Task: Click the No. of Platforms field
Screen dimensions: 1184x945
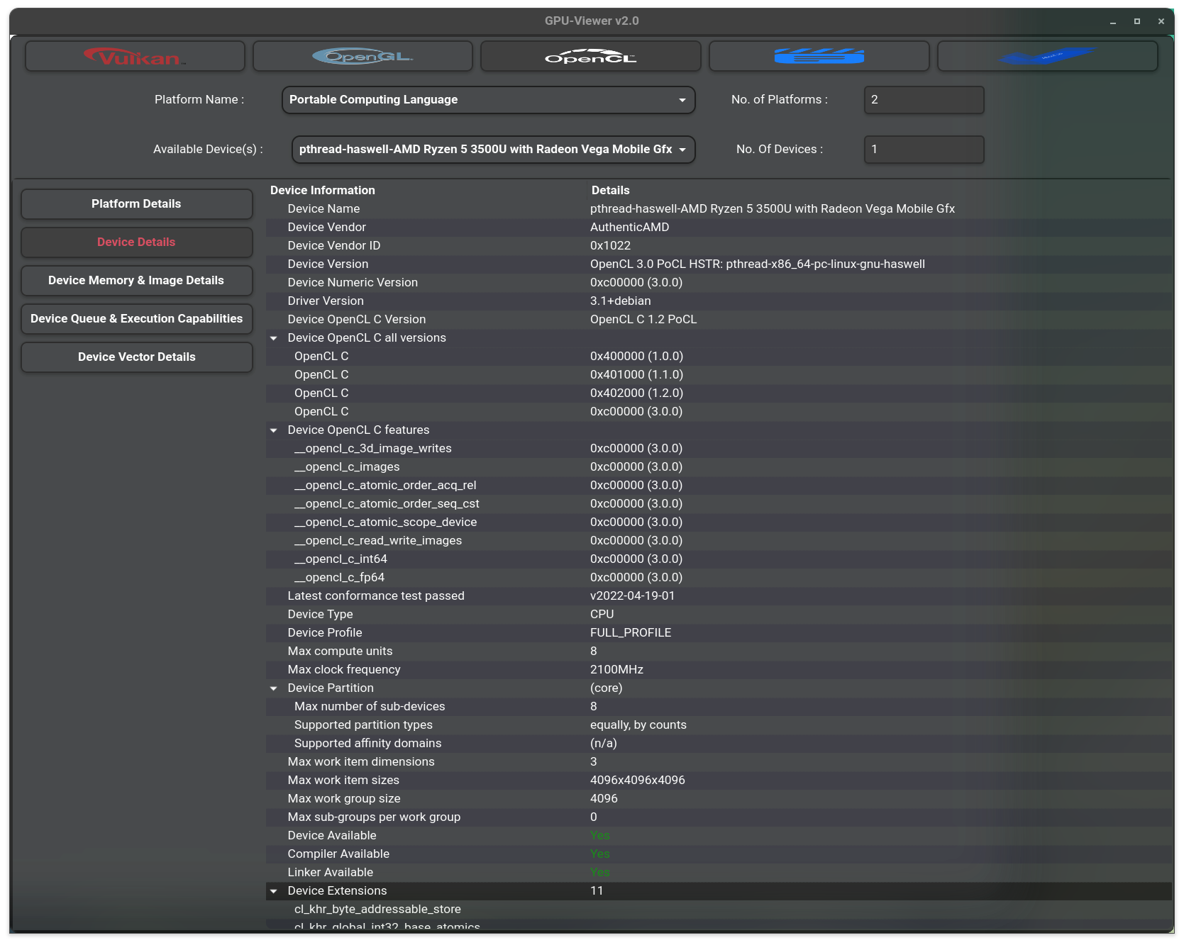Action: pyautogui.click(x=924, y=100)
